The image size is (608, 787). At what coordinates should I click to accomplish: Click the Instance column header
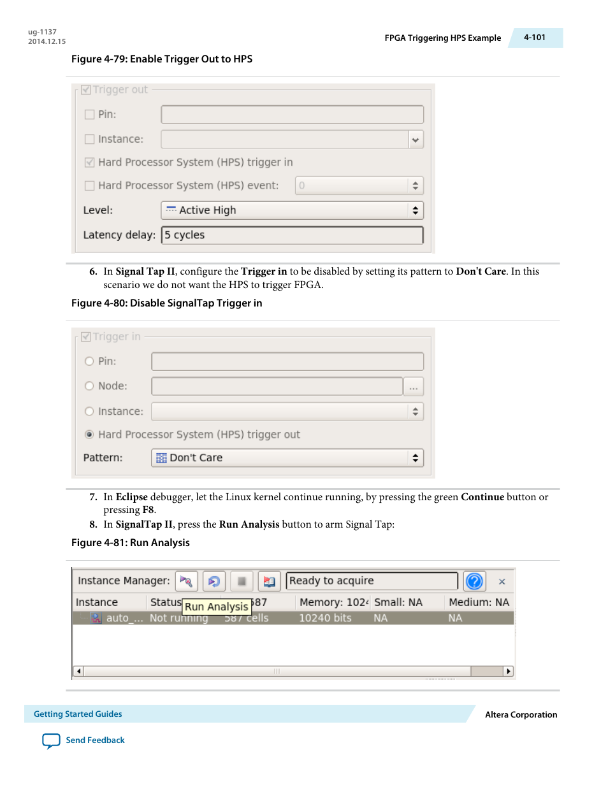click(110, 602)
